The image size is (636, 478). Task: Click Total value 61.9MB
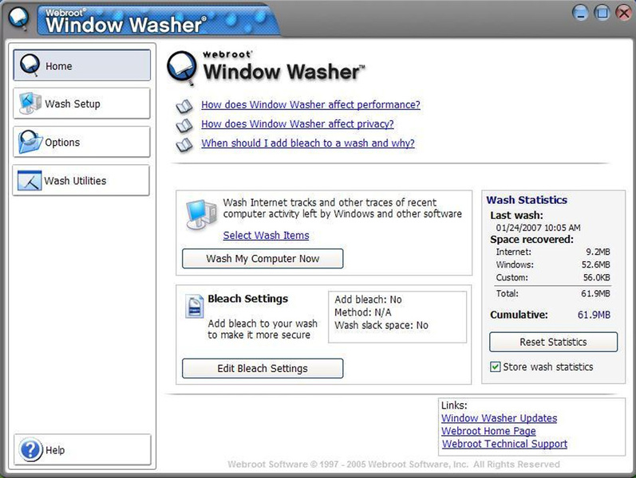595,294
